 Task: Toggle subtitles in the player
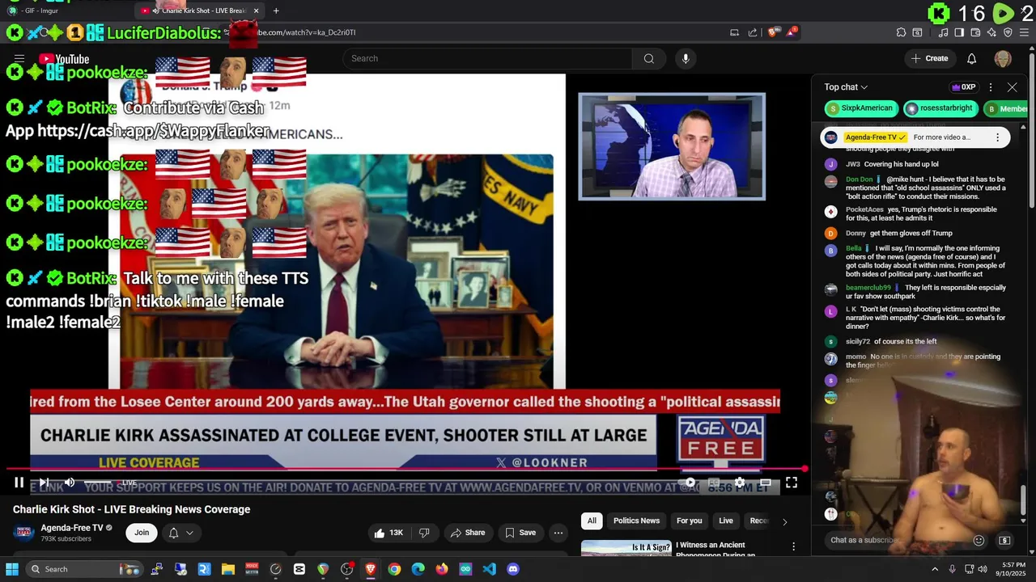(714, 483)
